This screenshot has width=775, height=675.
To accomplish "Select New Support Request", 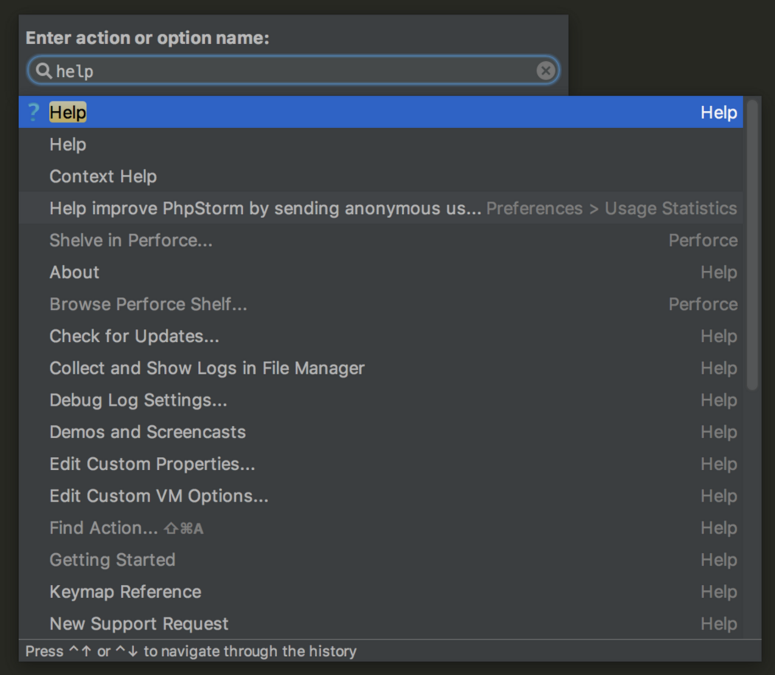I will [139, 624].
